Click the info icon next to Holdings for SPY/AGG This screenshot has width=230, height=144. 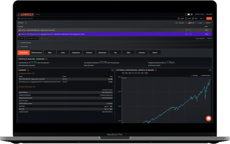click(34, 73)
